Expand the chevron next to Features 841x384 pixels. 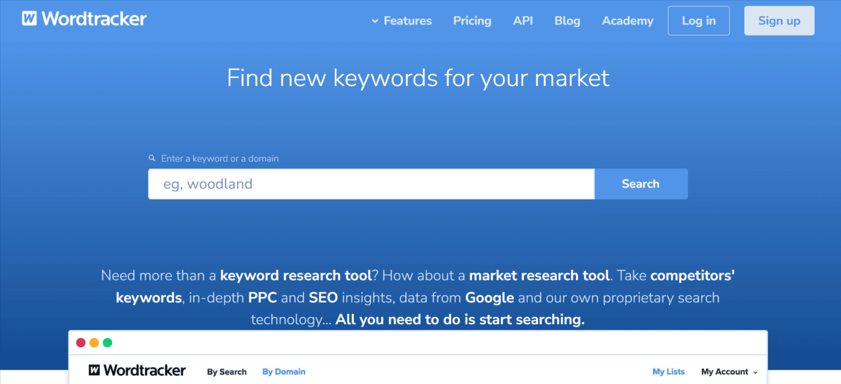tap(375, 20)
